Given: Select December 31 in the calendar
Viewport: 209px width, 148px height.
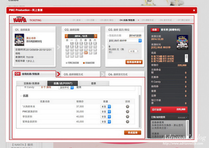Looking at the screenshot, I should click(x=81, y=56).
